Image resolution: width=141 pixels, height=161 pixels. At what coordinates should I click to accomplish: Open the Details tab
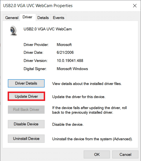43,18
